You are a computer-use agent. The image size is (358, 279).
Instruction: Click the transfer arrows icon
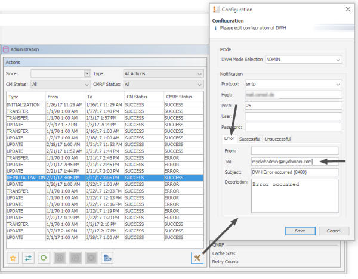[28, 258]
